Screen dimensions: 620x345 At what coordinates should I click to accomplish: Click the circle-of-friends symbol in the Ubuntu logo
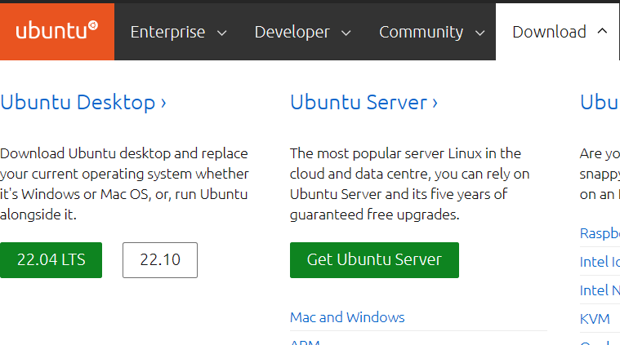click(x=93, y=25)
